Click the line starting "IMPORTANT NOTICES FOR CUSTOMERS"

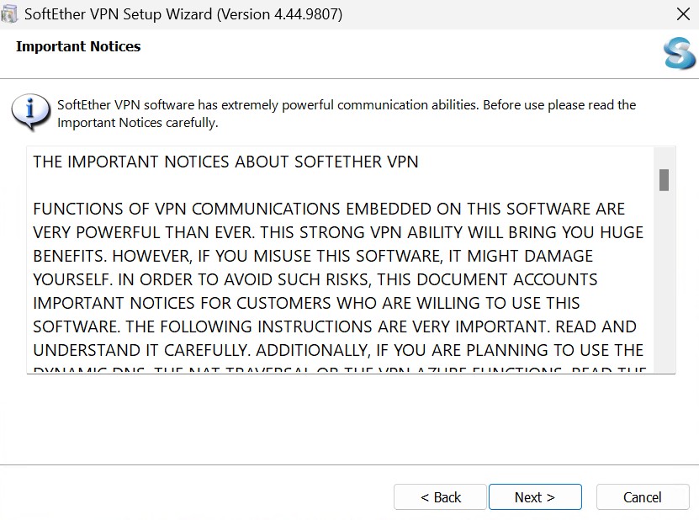(306, 303)
